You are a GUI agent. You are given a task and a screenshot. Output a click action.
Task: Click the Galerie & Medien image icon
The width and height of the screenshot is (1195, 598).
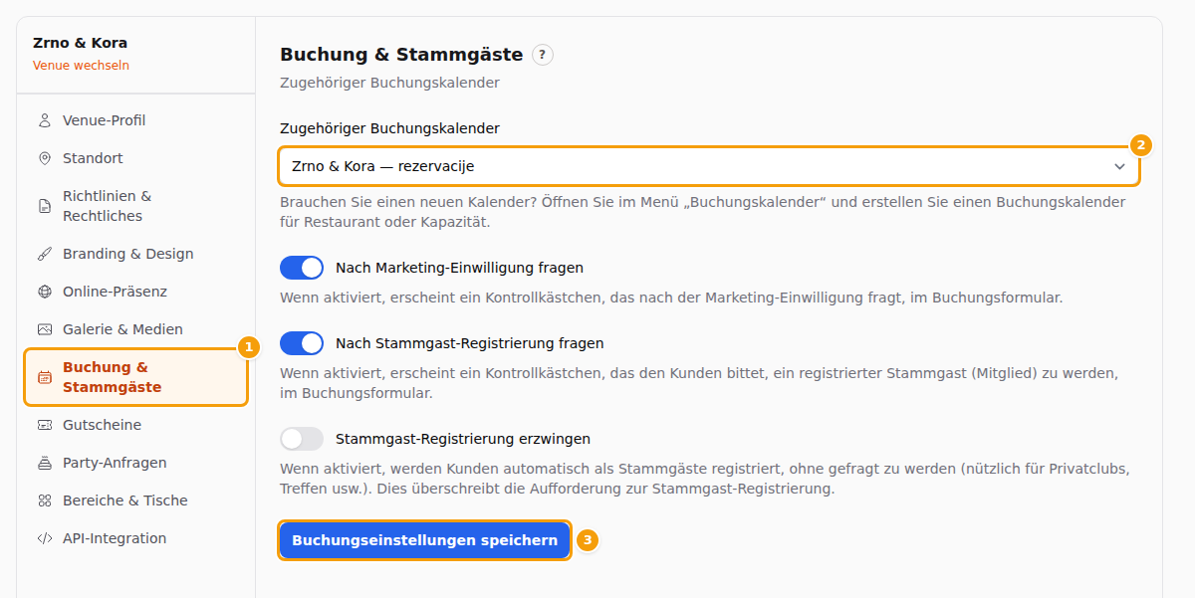coord(44,329)
